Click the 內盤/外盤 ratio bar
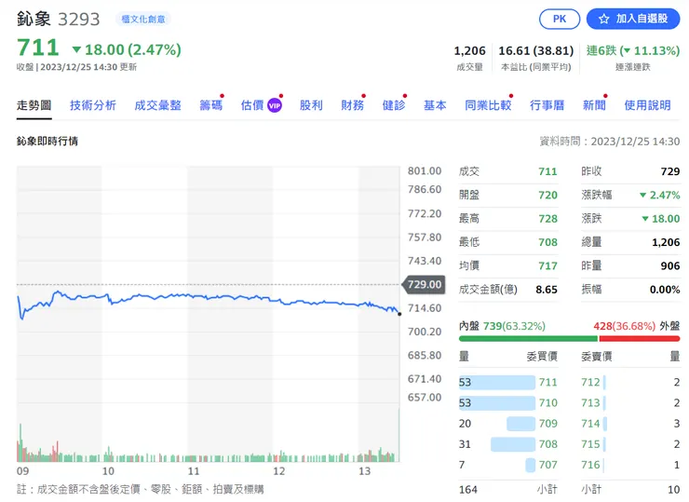The width and height of the screenshot is (689, 502). [569, 338]
